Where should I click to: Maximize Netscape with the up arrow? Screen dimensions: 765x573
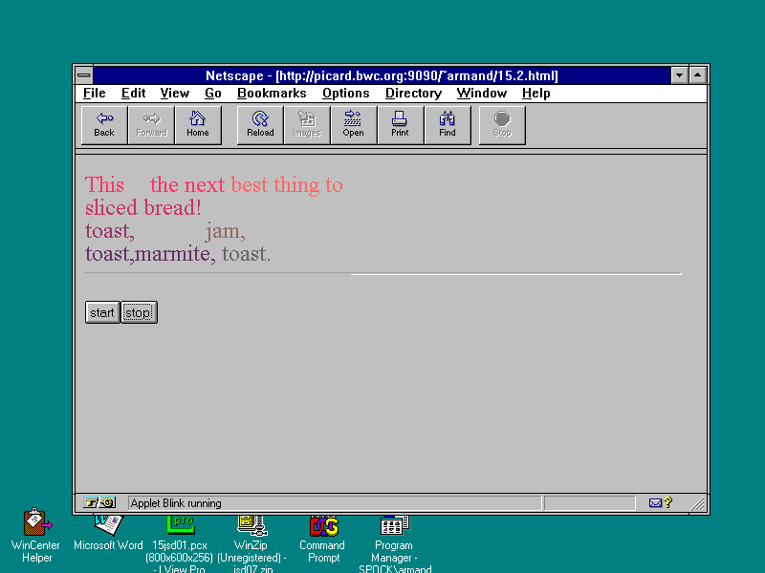click(698, 75)
